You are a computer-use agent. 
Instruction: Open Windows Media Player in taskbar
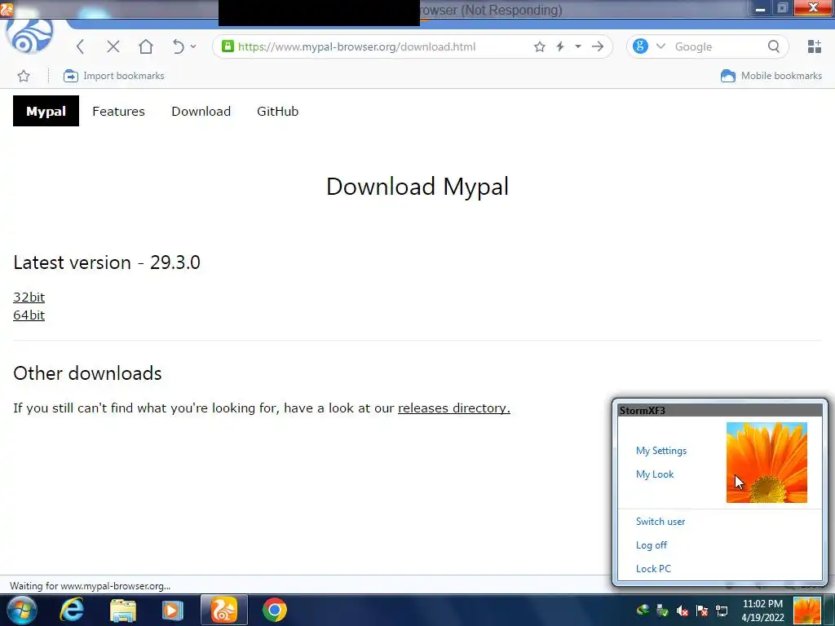tap(173, 611)
